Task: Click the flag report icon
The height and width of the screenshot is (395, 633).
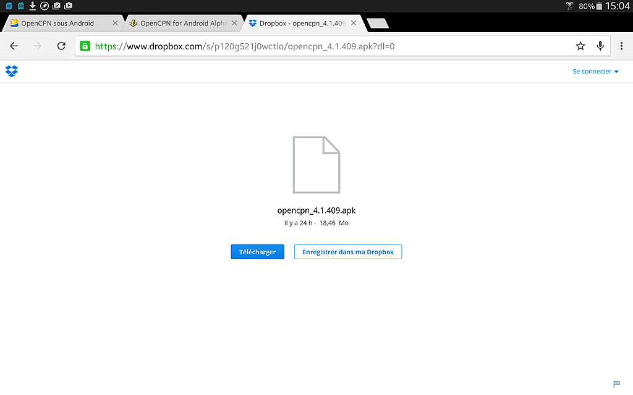Action: click(x=616, y=383)
